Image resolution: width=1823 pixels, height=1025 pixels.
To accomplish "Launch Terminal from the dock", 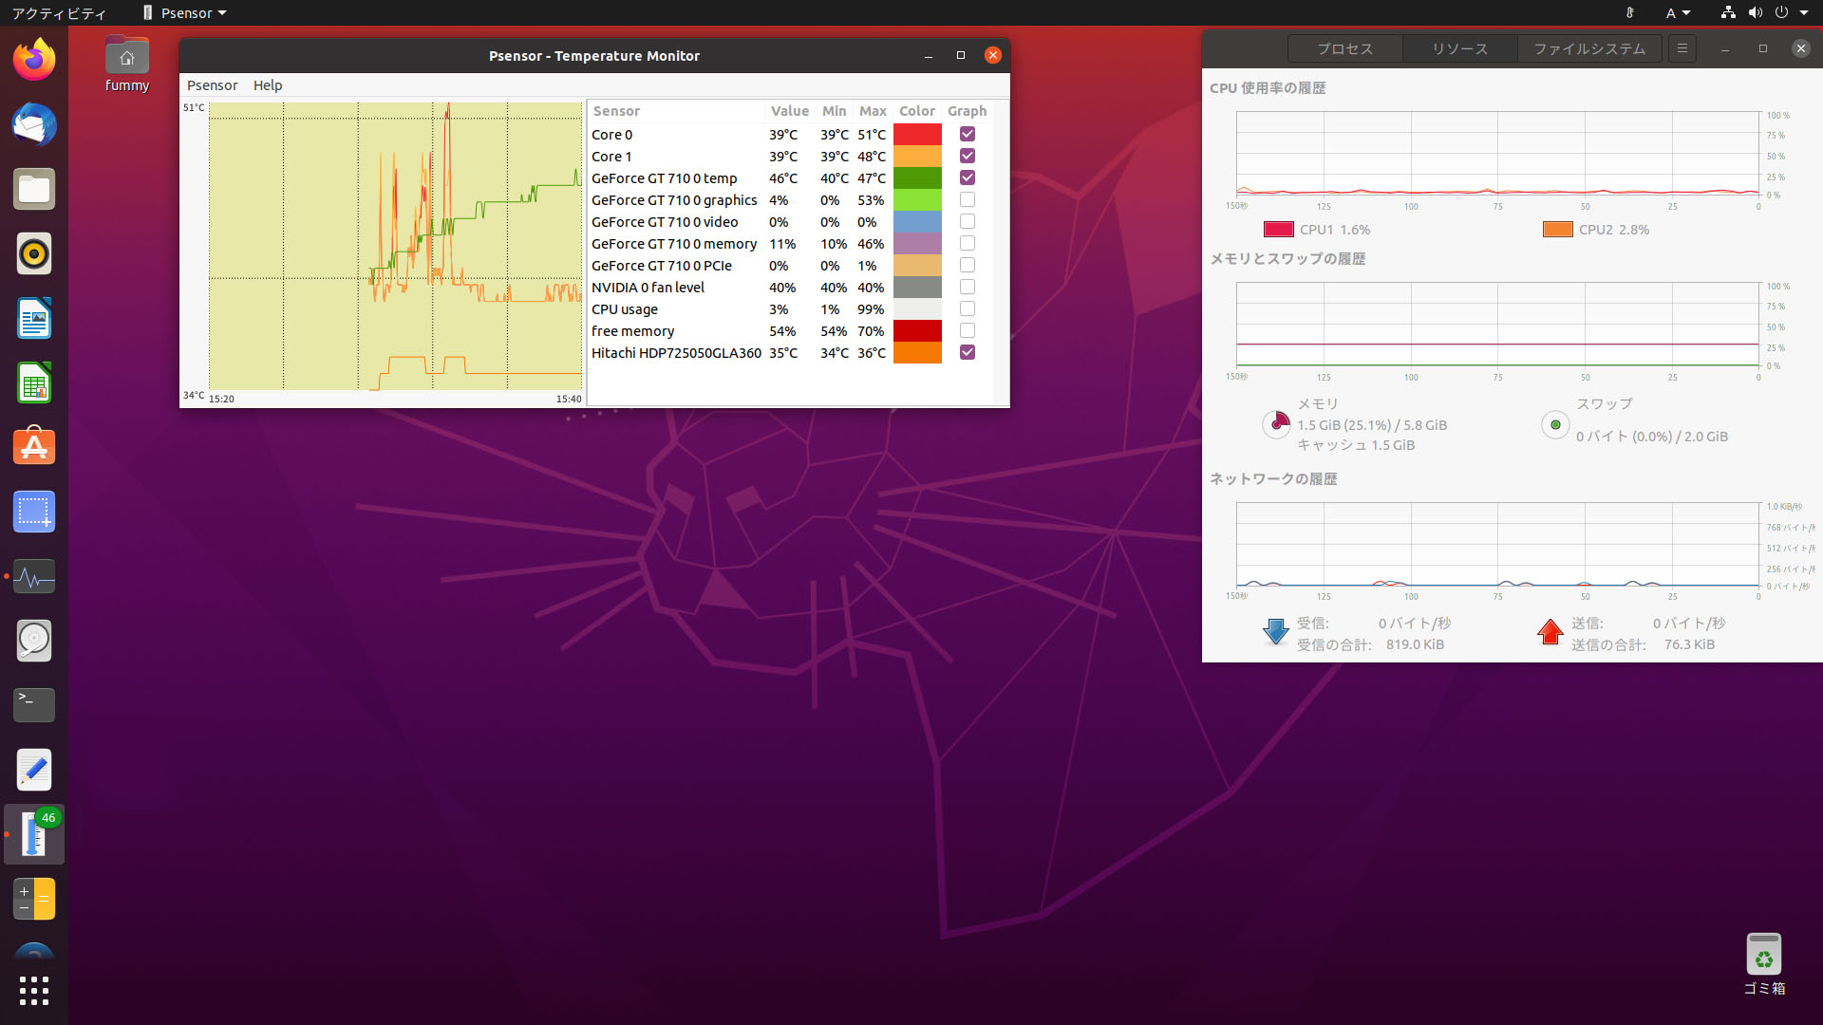I will [34, 706].
